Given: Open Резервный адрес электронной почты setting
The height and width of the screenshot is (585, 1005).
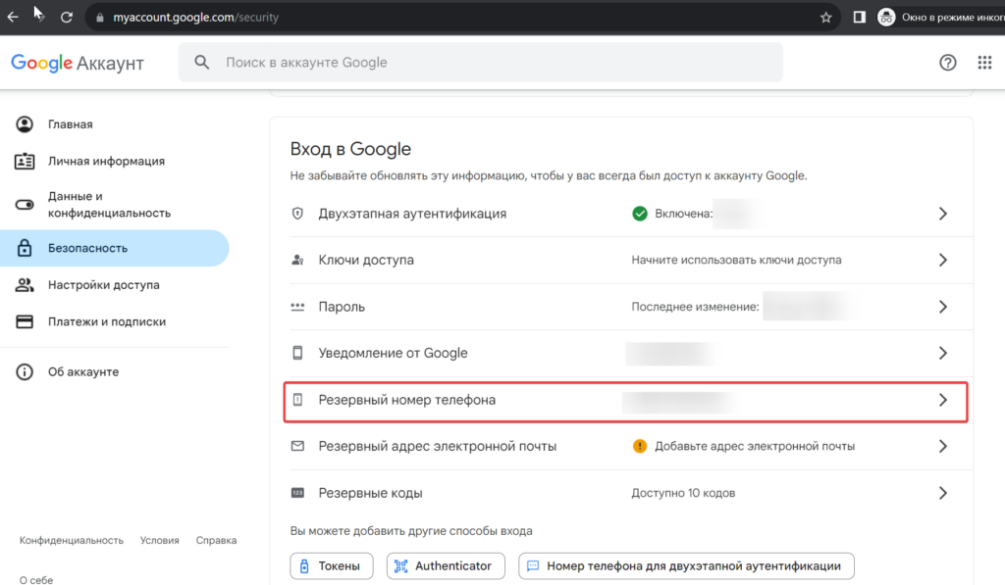Looking at the screenshot, I should [629, 446].
